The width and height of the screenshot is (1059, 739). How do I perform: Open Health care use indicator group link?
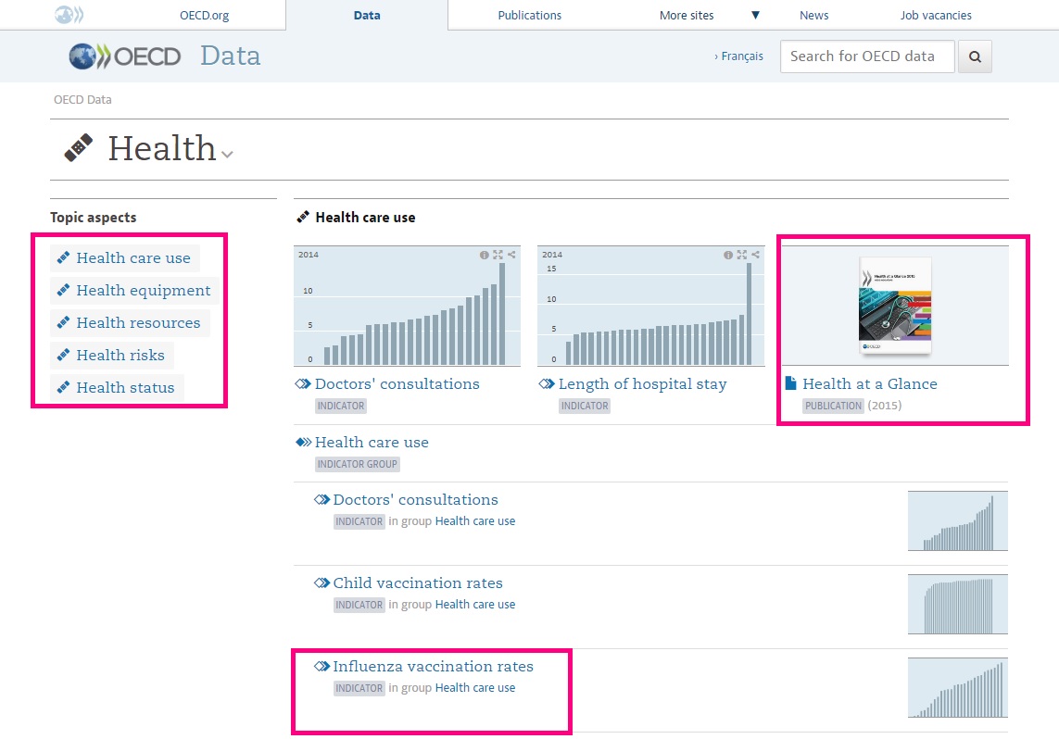click(372, 443)
